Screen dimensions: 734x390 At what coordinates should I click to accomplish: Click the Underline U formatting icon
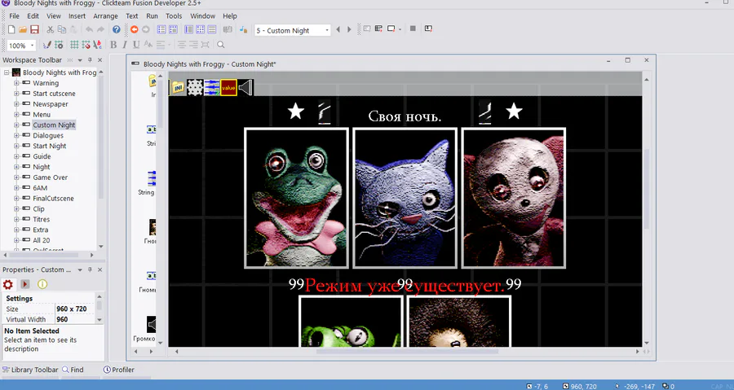coord(136,45)
